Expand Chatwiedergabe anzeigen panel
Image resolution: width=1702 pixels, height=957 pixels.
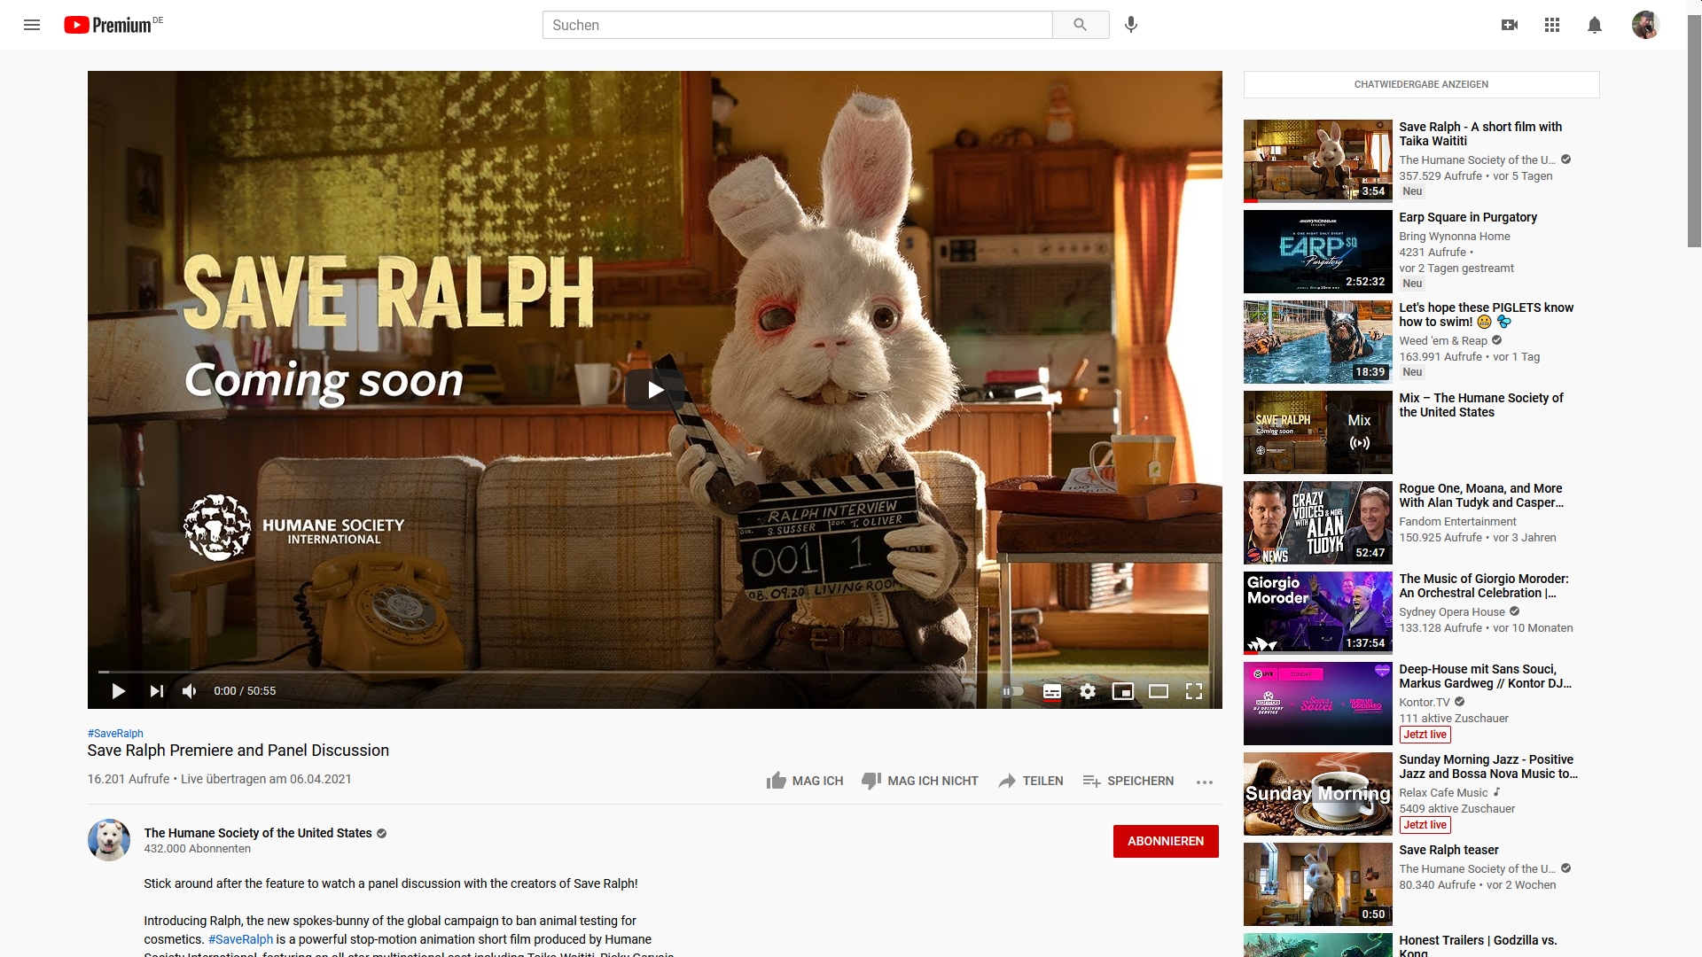1421,84
